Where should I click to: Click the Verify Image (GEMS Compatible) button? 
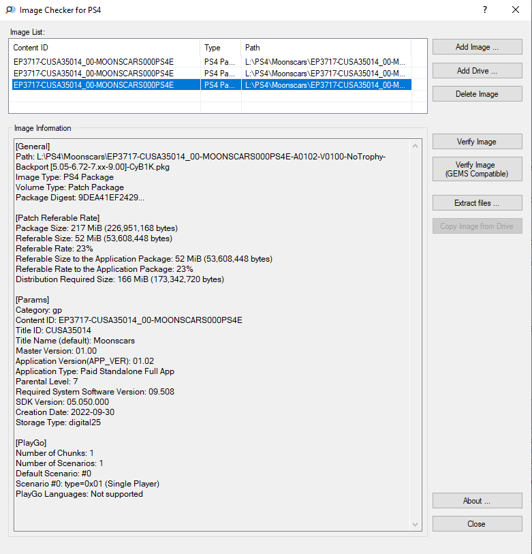coord(477,169)
